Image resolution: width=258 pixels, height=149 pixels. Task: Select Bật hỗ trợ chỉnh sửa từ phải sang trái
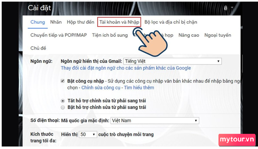(x=63, y=107)
